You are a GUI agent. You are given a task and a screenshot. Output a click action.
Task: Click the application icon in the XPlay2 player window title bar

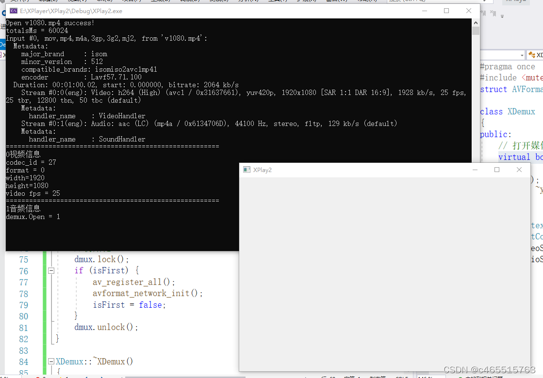coord(247,170)
